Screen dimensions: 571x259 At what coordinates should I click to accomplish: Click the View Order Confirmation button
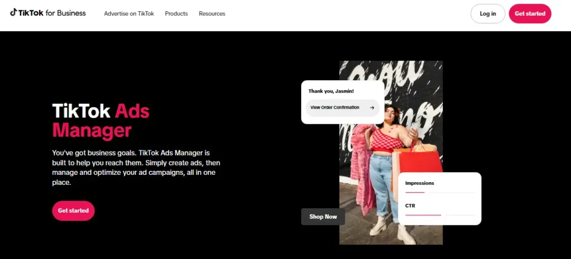(342, 107)
